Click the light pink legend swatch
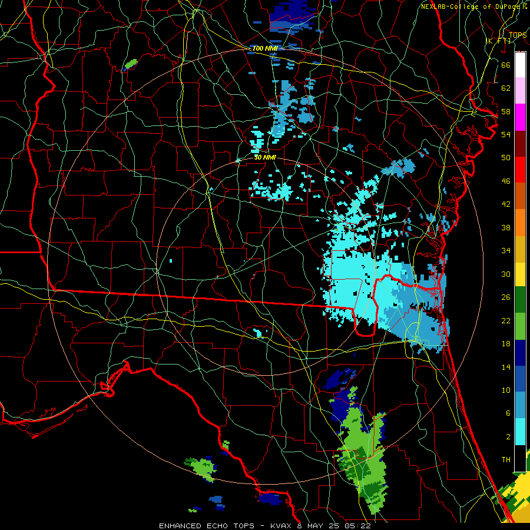The image size is (530, 530). click(520, 91)
